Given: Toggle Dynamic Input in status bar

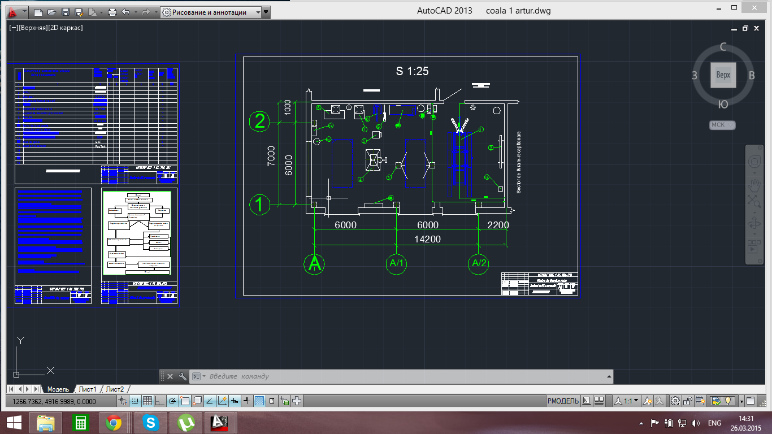Looking at the screenshot, I should [x=235, y=401].
